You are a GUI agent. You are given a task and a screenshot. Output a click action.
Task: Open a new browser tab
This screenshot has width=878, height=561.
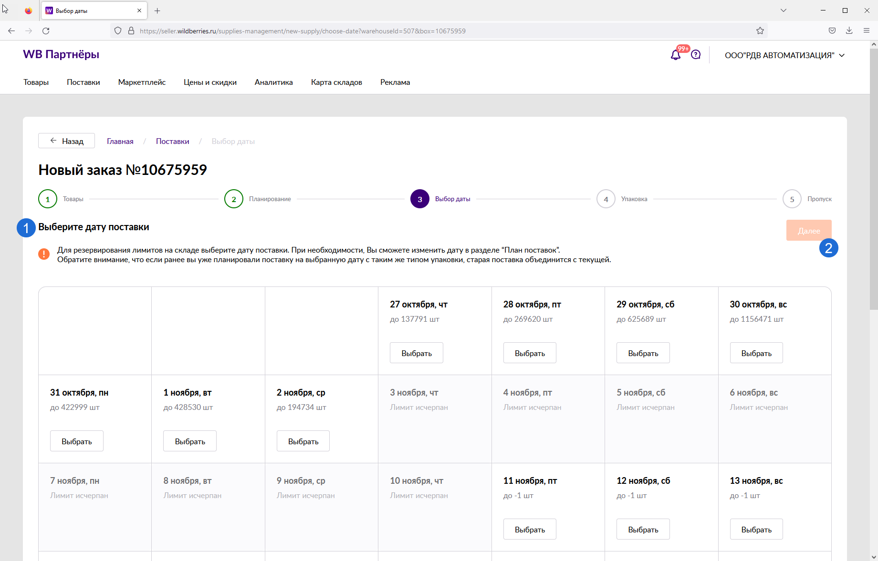pos(157,10)
